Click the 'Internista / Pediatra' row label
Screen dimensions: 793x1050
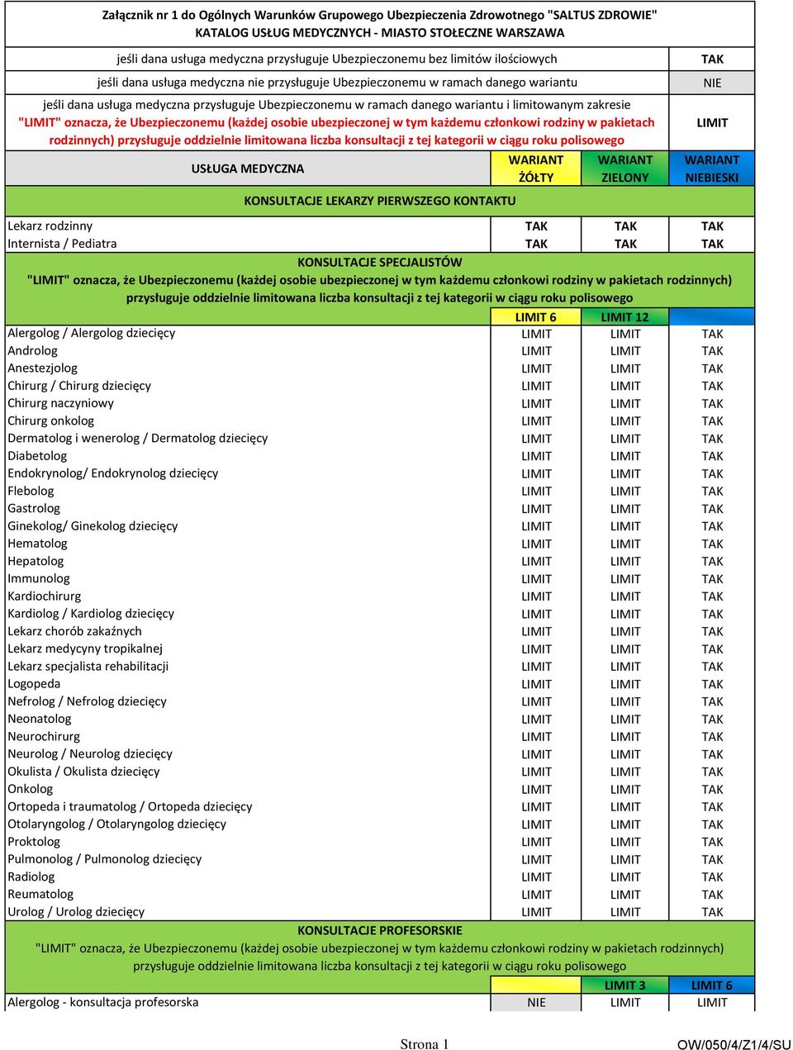[x=62, y=244]
